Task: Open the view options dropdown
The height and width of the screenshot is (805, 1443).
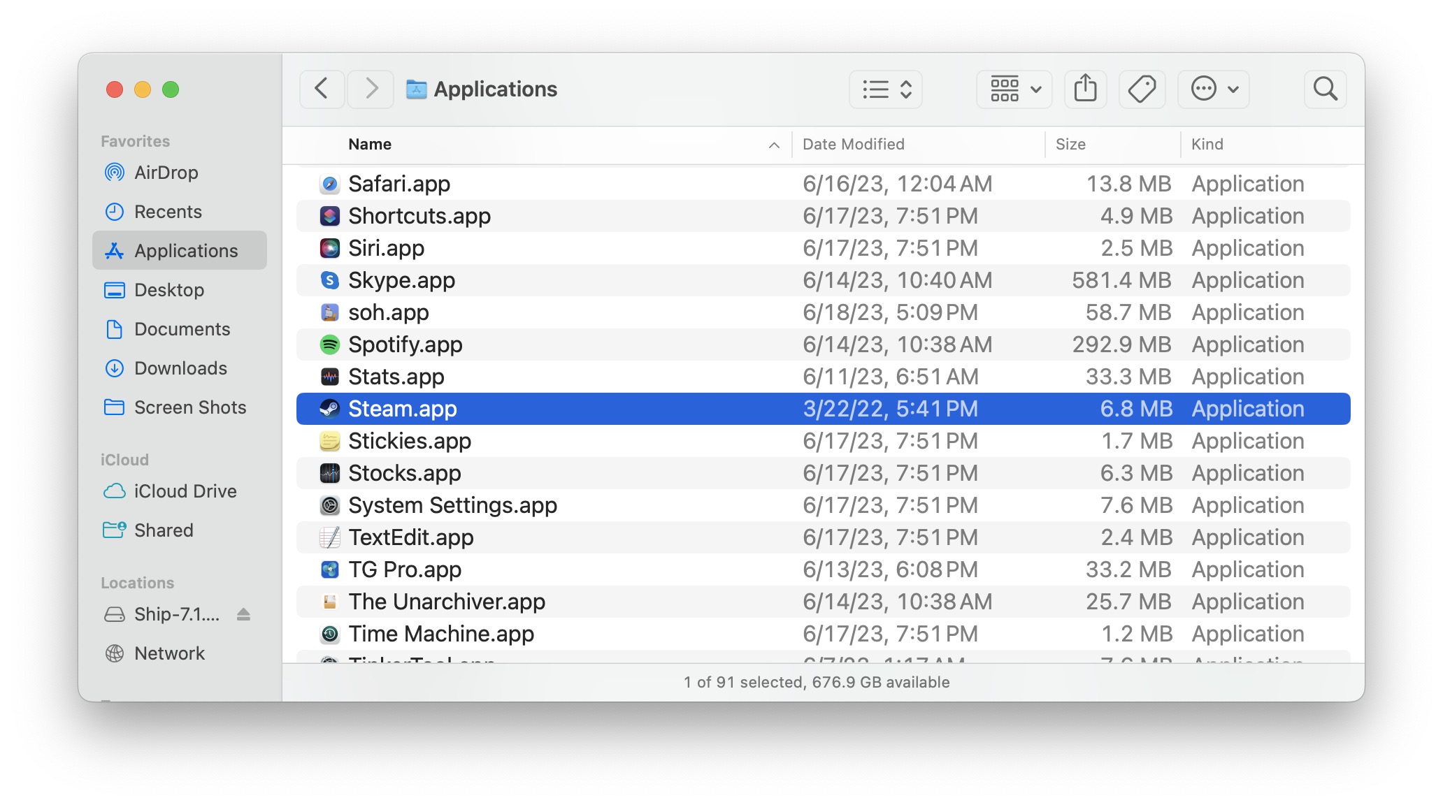Action: (885, 89)
